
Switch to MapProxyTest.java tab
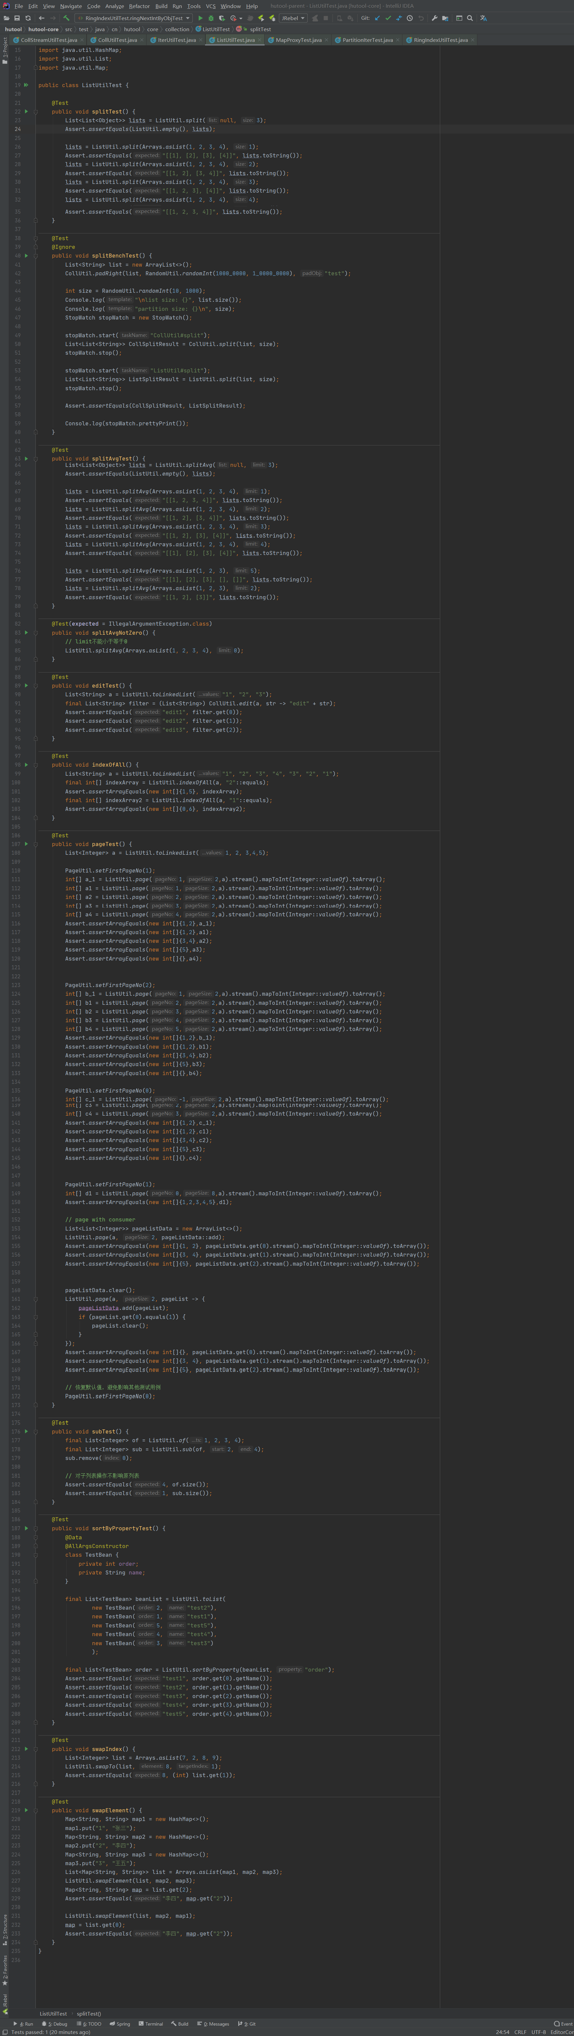(298, 40)
